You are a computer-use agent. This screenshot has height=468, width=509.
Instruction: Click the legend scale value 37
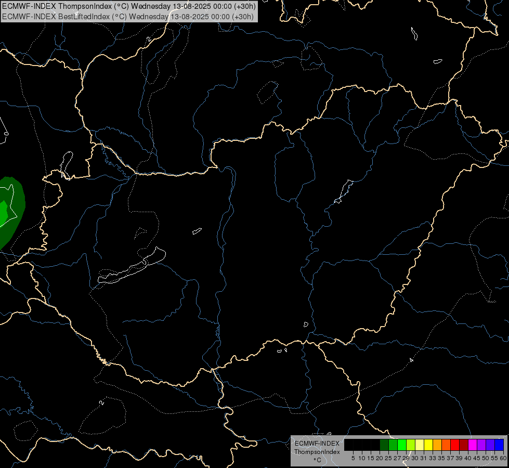pos(450,458)
